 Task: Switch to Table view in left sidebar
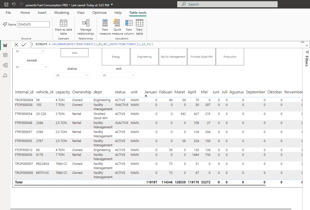5,55
